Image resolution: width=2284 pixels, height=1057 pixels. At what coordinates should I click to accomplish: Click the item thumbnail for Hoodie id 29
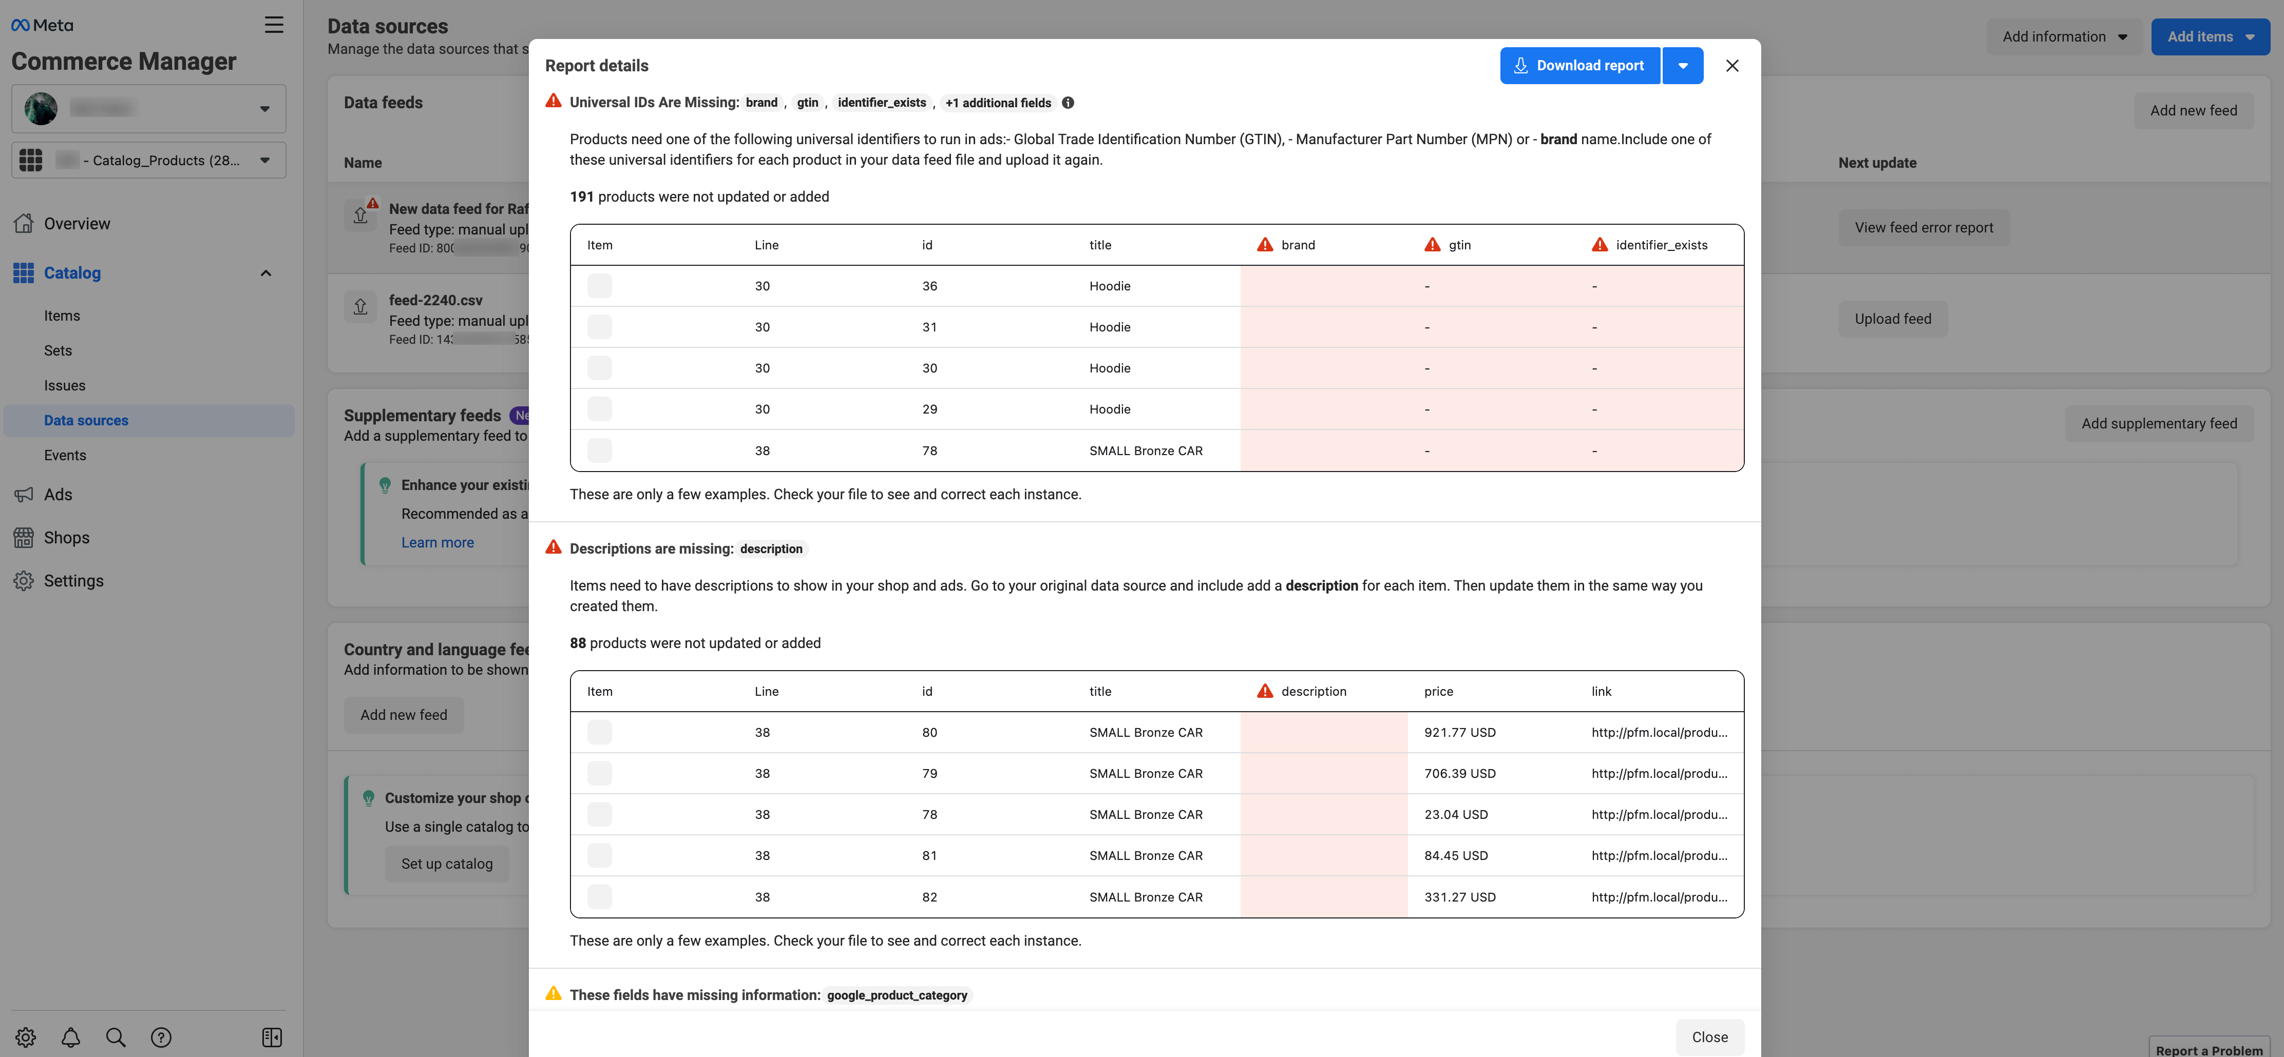pos(599,409)
